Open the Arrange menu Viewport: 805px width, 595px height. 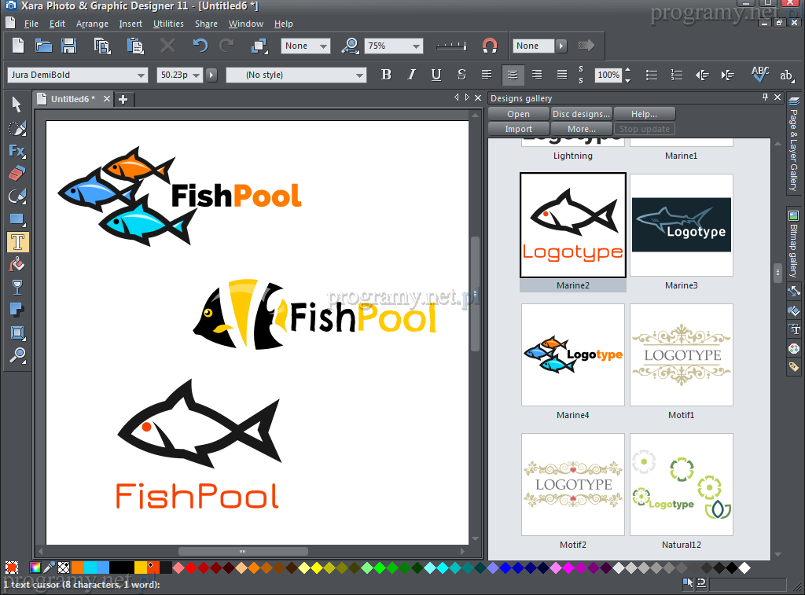click(92, 24)
